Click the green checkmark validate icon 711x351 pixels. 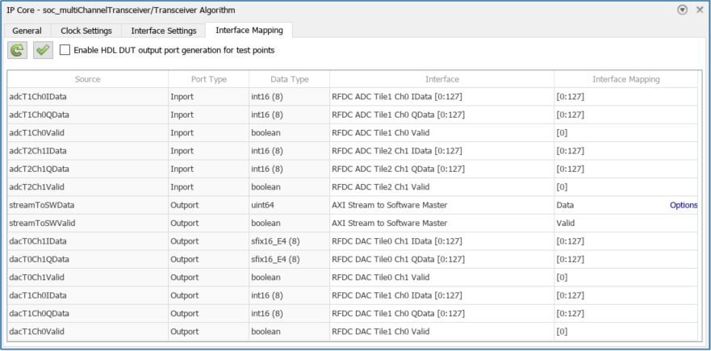43,51
